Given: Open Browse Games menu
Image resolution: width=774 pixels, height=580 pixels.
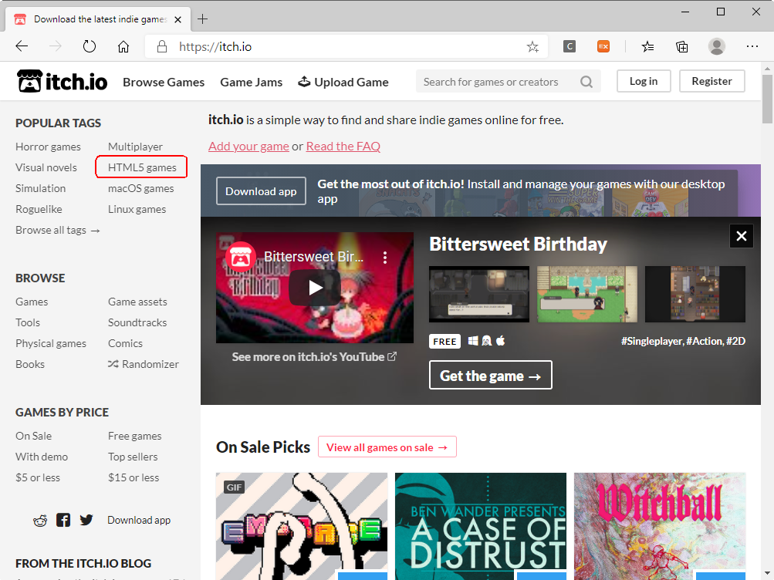Looking at the screenshot, I should 164,82.
